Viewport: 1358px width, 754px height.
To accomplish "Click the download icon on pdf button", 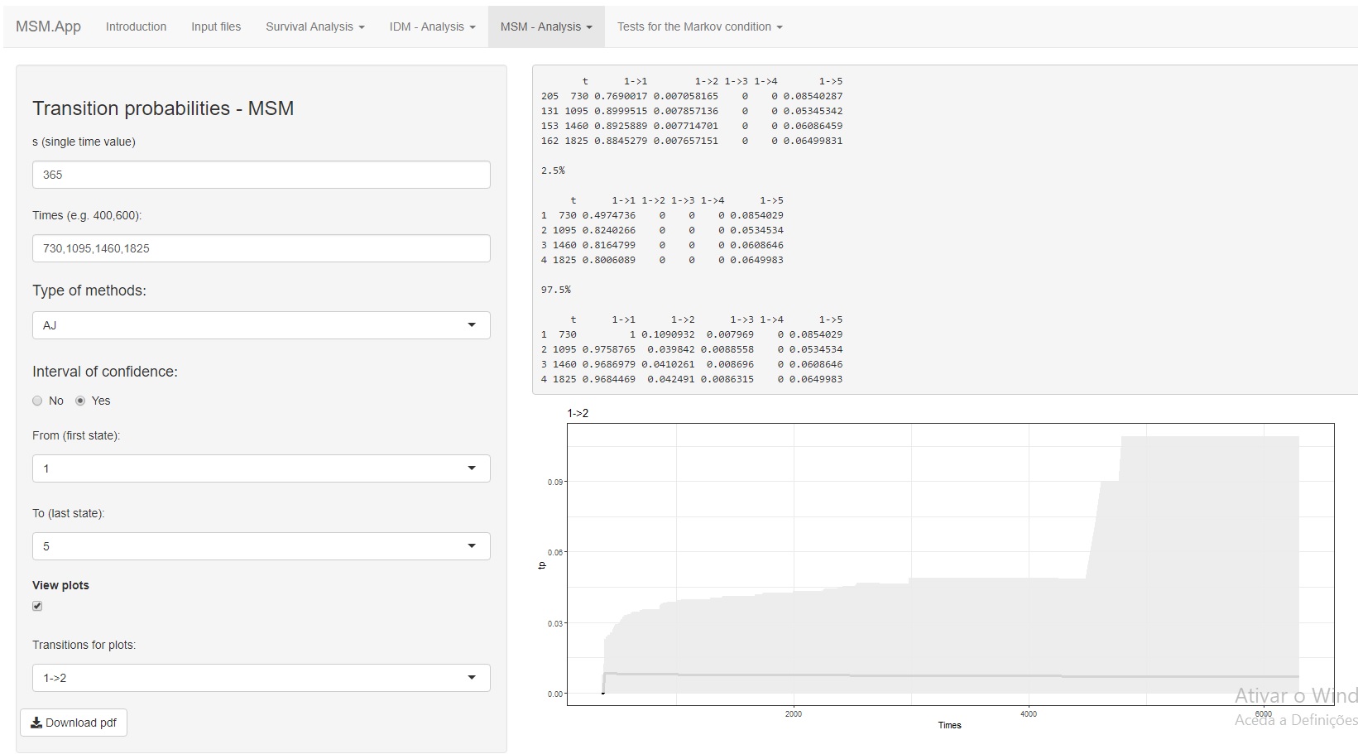I will pos(36,723).
